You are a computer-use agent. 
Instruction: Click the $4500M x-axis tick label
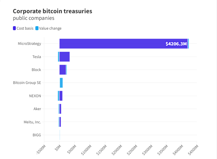coord(193,150)
